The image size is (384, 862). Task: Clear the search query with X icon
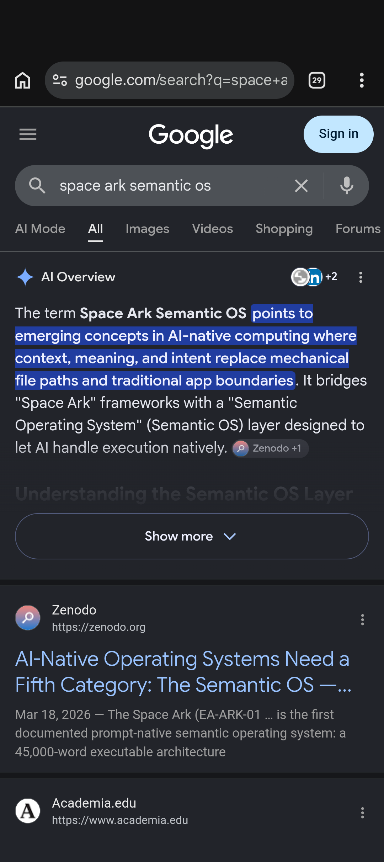[x=301, y=186]
